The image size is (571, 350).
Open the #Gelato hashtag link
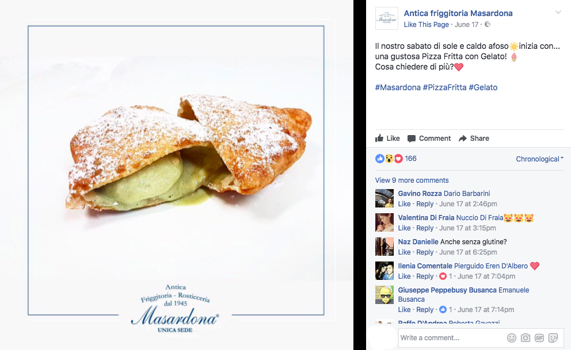pyautogui.click(x=484, y=87)
